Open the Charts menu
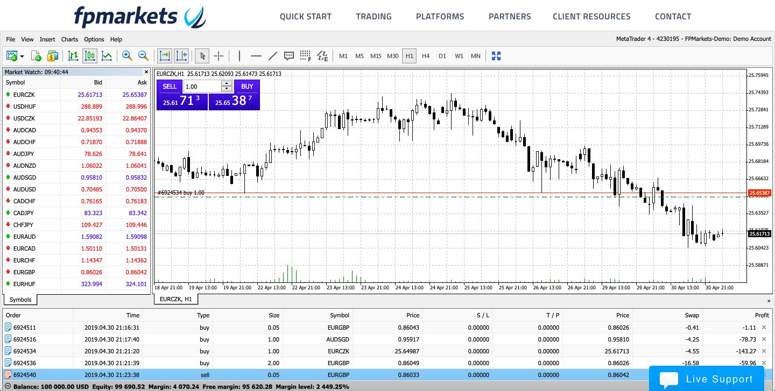The image size is (775, 391). [x=69, y=39]
